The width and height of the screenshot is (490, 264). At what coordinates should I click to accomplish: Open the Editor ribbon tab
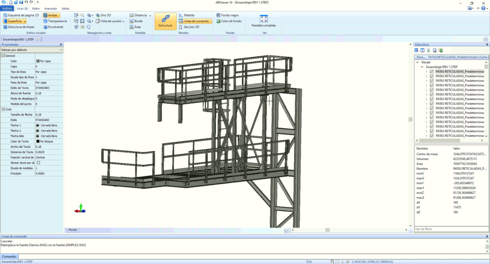36,9
